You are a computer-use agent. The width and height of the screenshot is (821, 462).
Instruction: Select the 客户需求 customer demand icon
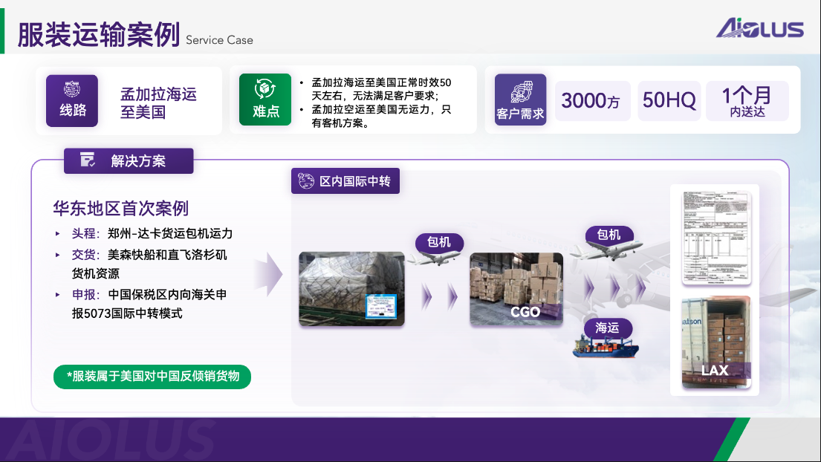[x=520, y=100]
